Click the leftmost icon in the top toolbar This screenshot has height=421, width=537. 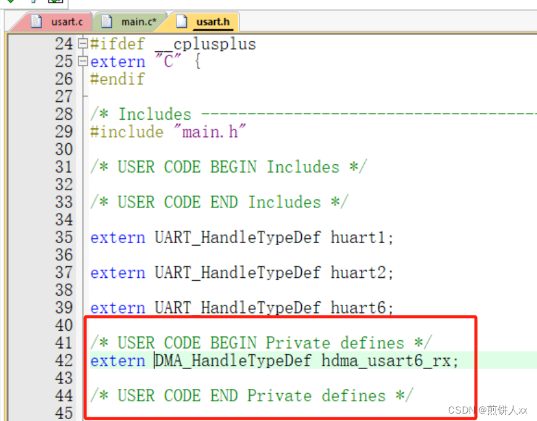10,2
